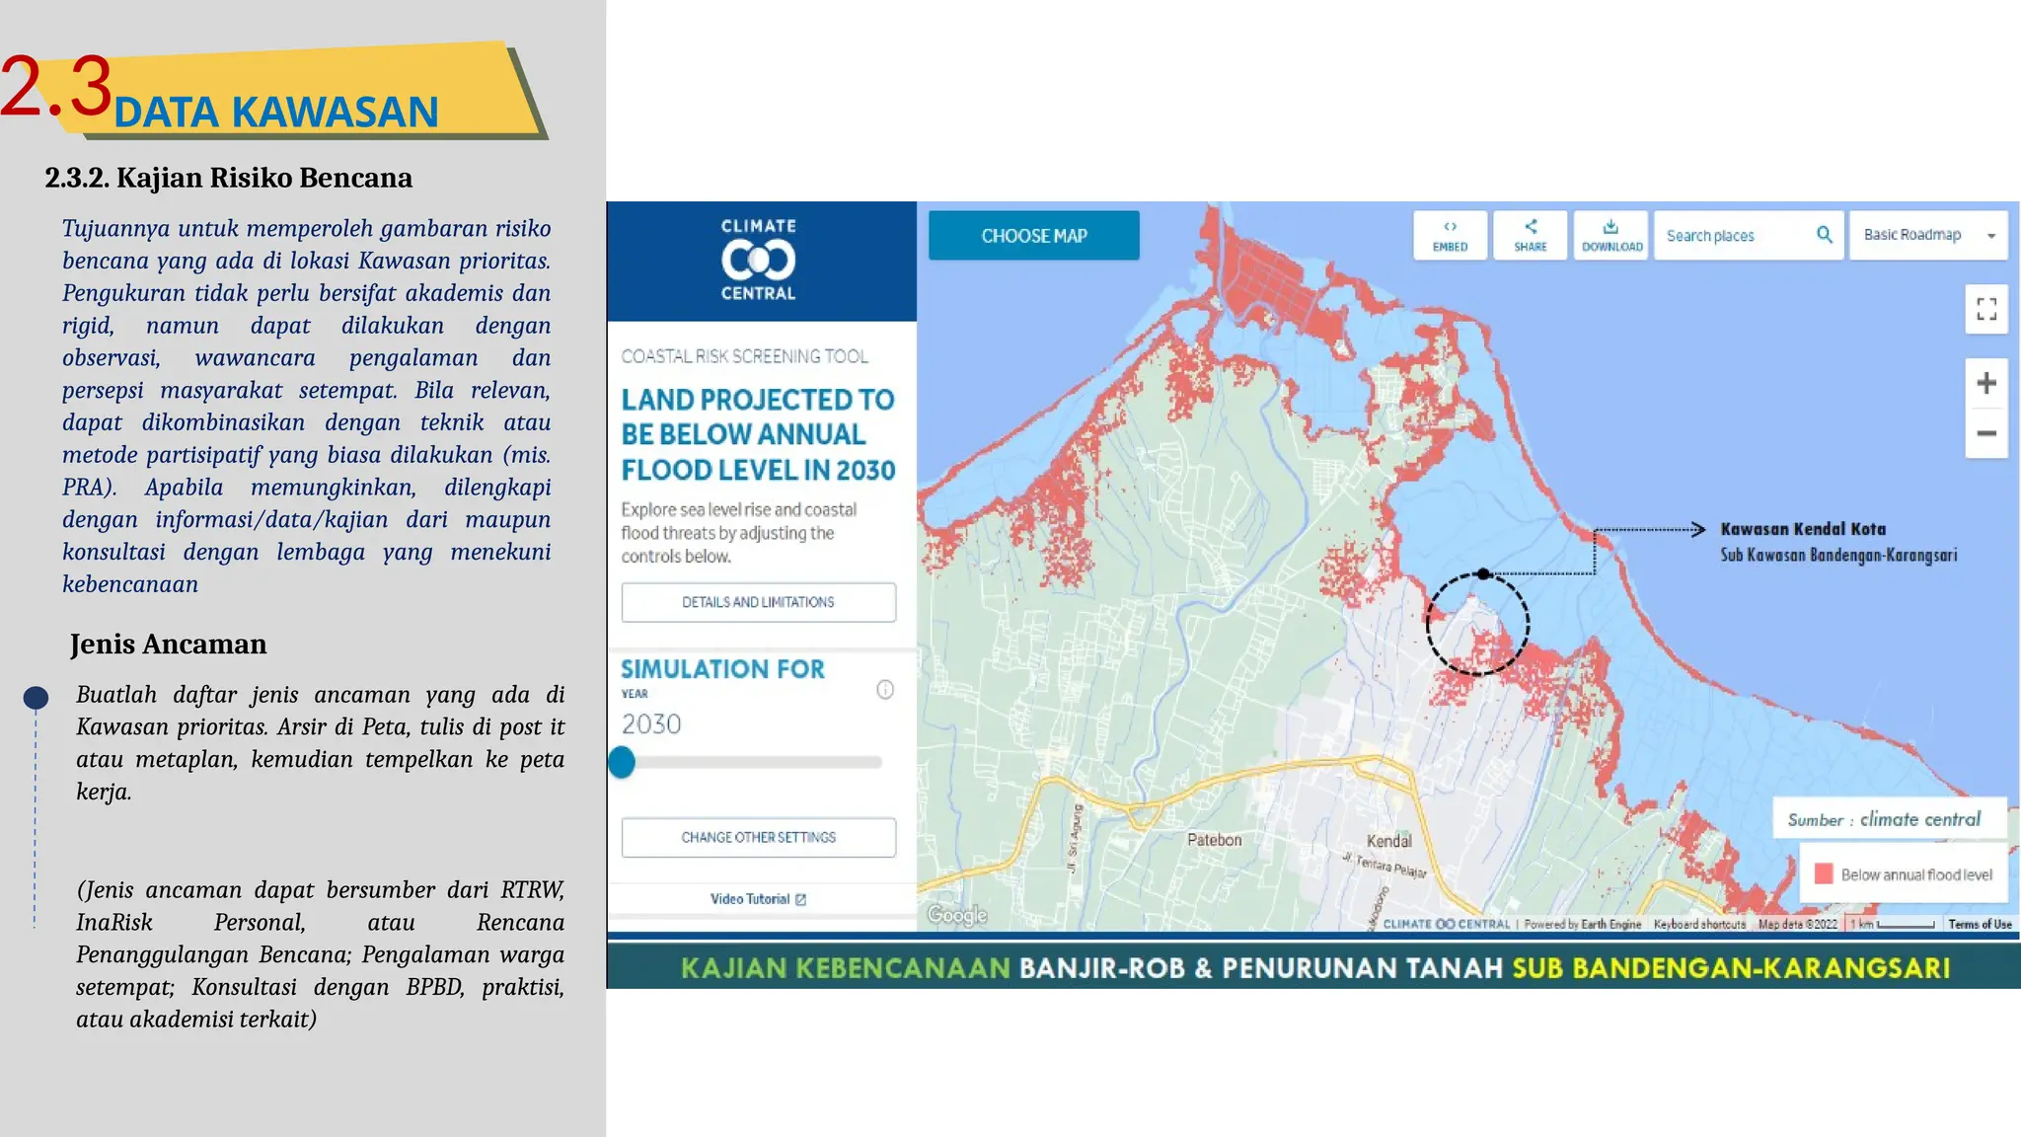Image resolution: width=2021 pixels, height=1137 pixels.
Task: Click the Download map icon
Action: tap(1611, 235)
